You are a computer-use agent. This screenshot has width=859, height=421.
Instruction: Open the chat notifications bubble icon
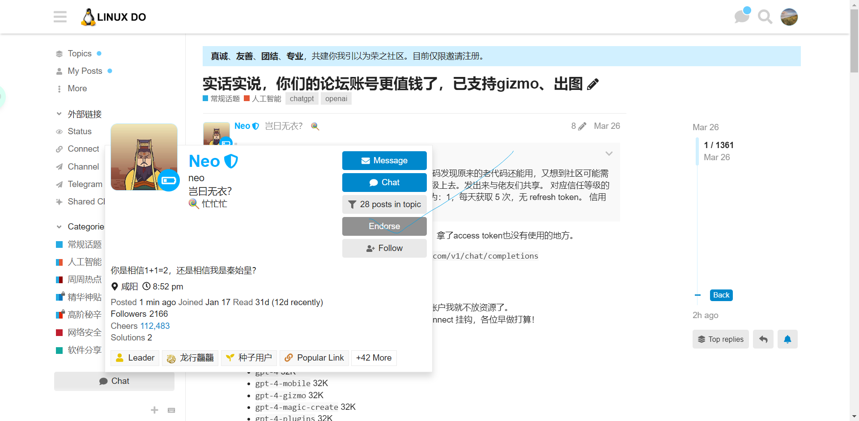(x=742, y=17)
